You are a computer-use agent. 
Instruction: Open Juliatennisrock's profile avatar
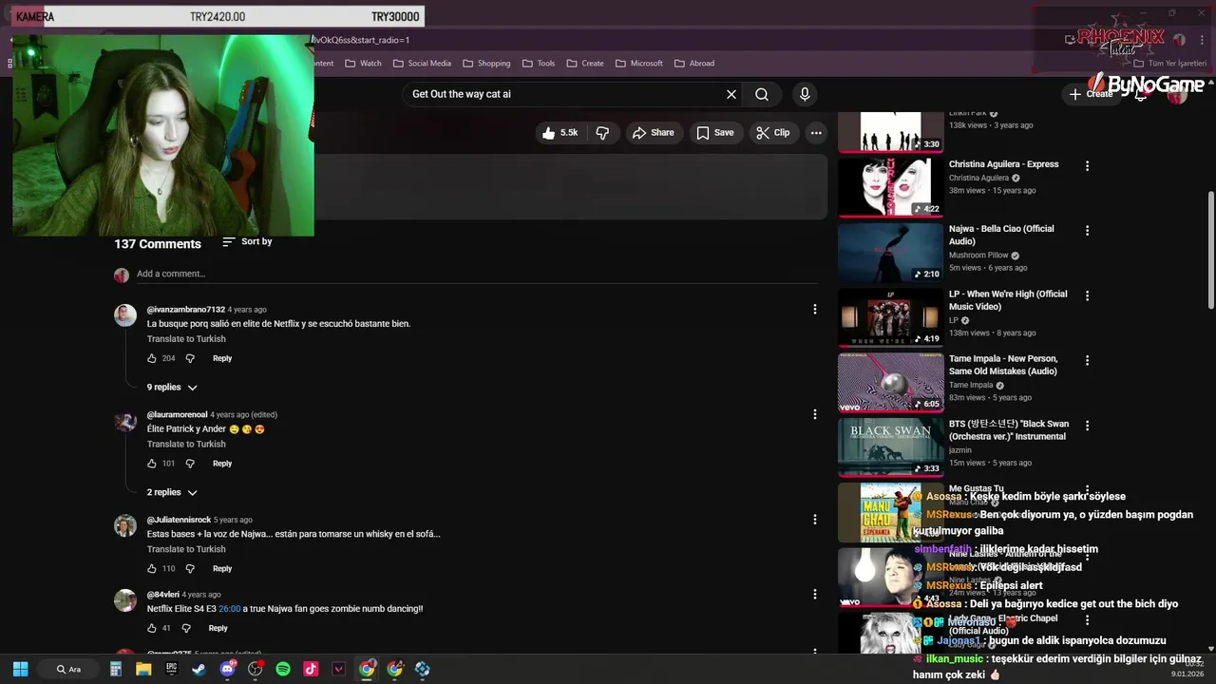click(125, 525)
